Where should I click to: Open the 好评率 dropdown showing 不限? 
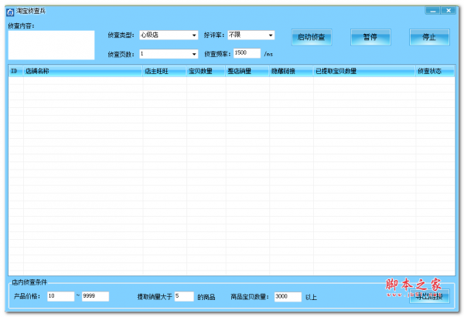coord(251,35)
